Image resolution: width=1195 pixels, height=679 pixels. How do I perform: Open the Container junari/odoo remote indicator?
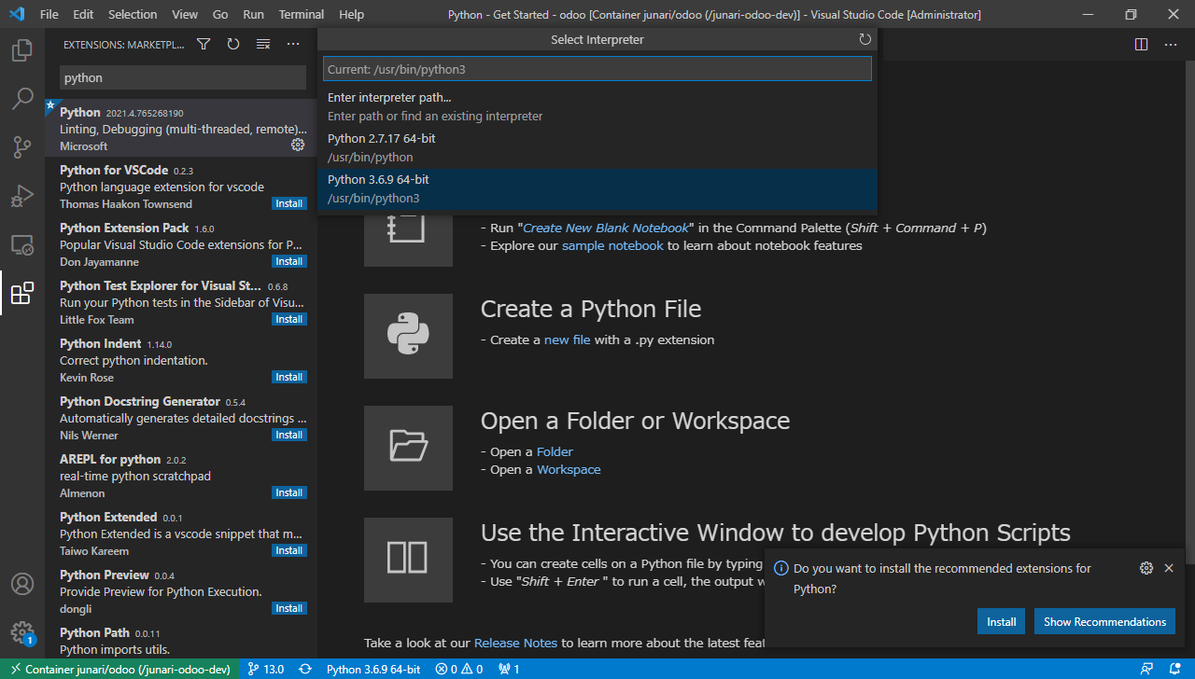pos(119,669)
